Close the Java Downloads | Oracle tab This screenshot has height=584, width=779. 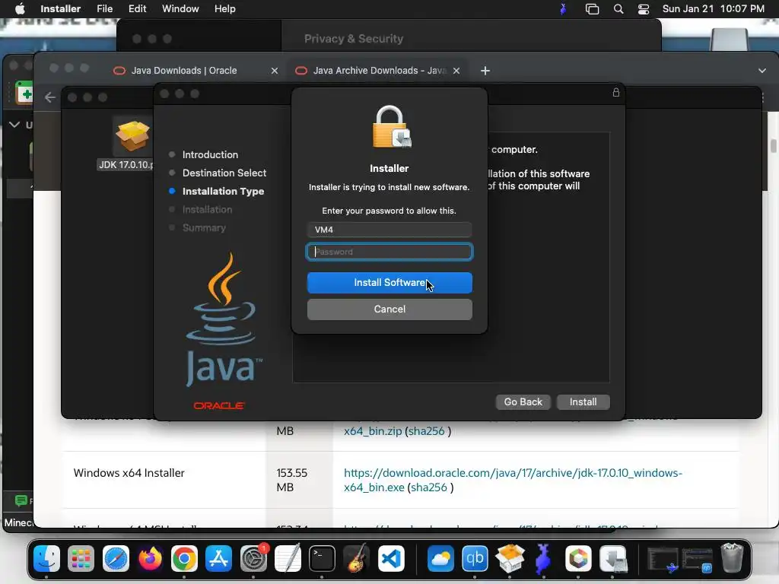[274, 71]
